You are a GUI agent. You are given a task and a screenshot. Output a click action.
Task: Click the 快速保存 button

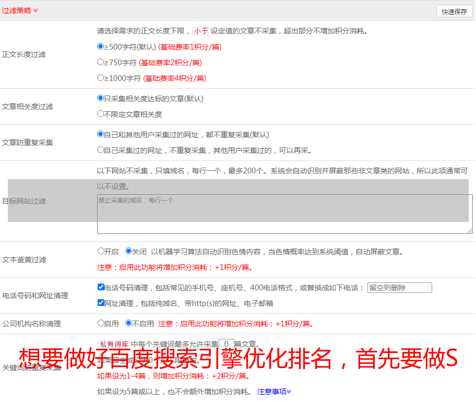coord(454,11)
